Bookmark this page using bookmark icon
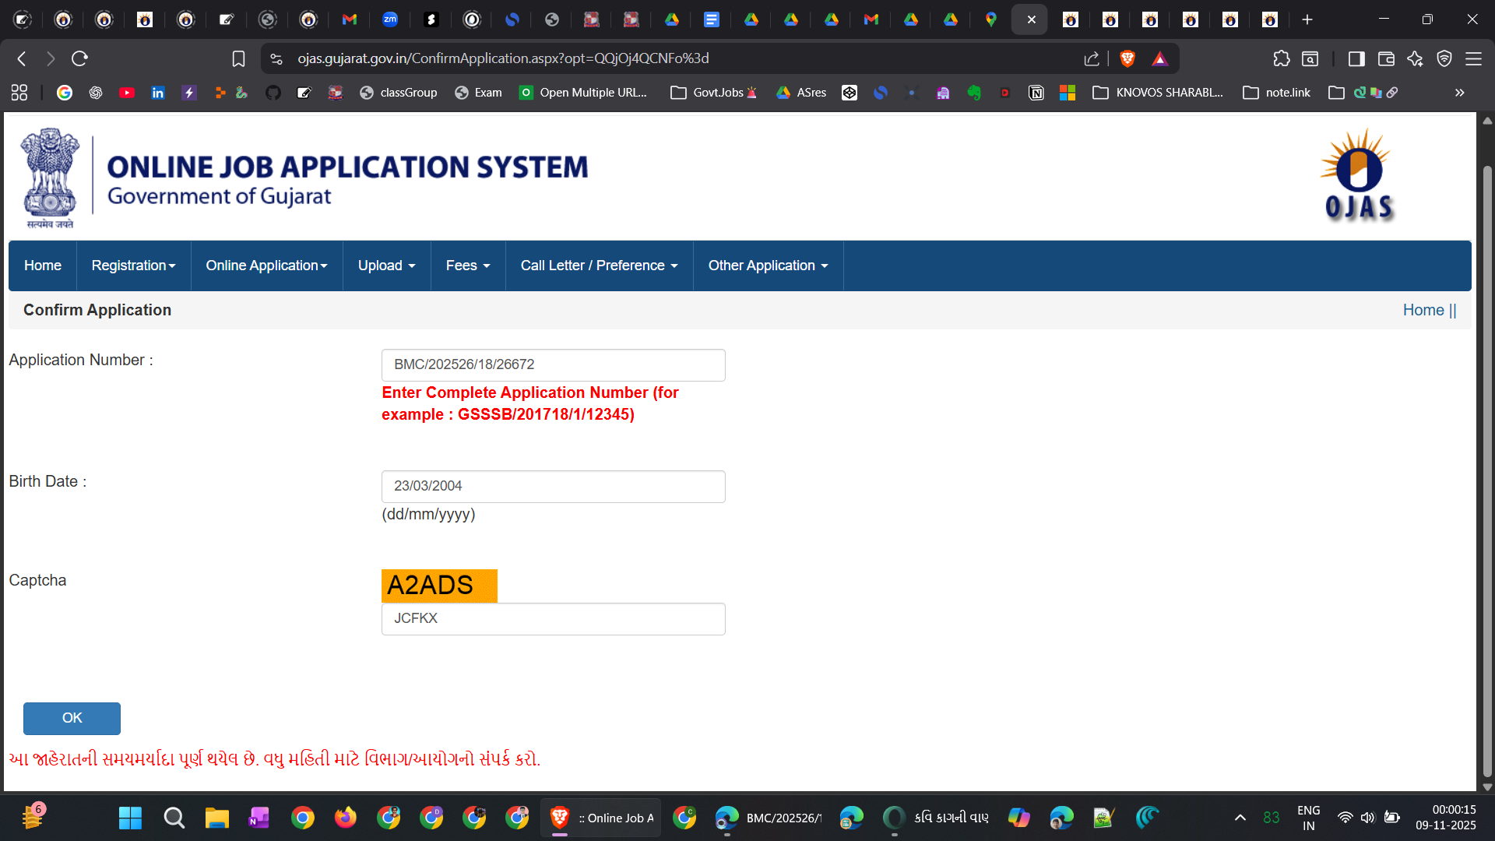The image size is (1495, 841). (238, 58)
